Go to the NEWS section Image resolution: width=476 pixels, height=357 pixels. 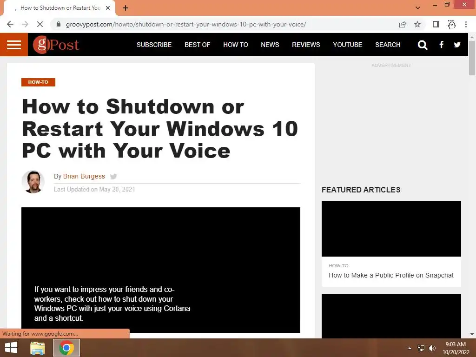click(x=270, y=45)
